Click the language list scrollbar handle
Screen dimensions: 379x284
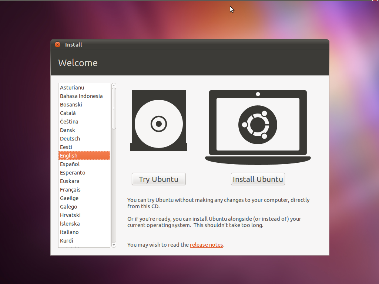114,108
